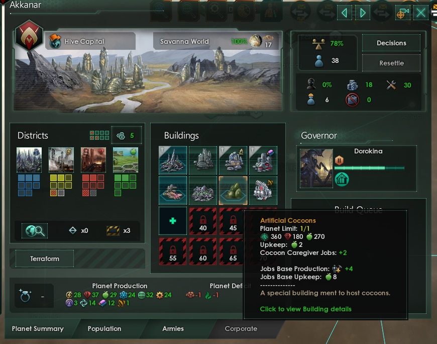
Task: Click the camera focus on planet icon
Action: [x=402, y=13]
